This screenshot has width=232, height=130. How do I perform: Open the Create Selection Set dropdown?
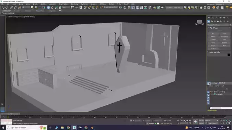point(111,7)
